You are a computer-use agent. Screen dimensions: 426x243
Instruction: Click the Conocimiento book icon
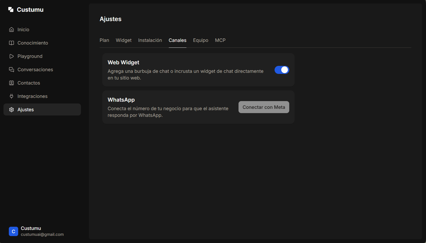[x=11, y=43]
